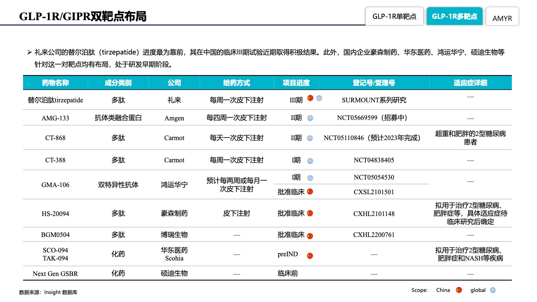Viewport: 537px width, 302px height.
Task: Click the slide title GLP-1R/GIPR双靶点布局
Action: coord(83,17)
